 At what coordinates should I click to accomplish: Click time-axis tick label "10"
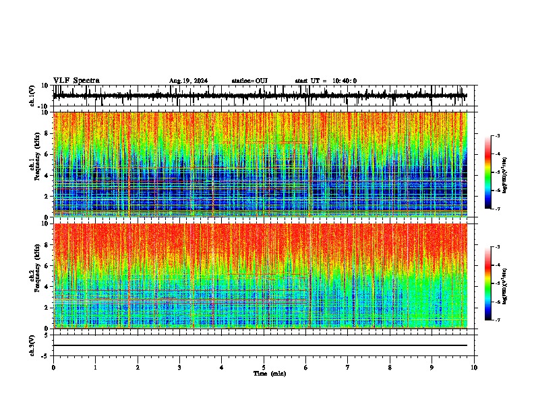474,368
